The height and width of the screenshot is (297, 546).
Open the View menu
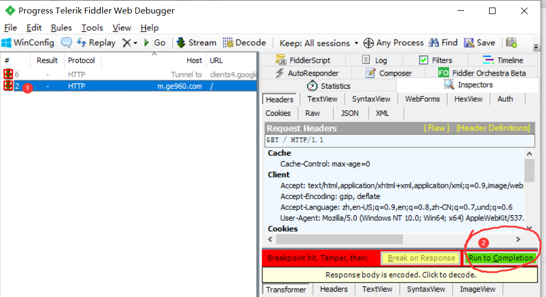(121, 28)
